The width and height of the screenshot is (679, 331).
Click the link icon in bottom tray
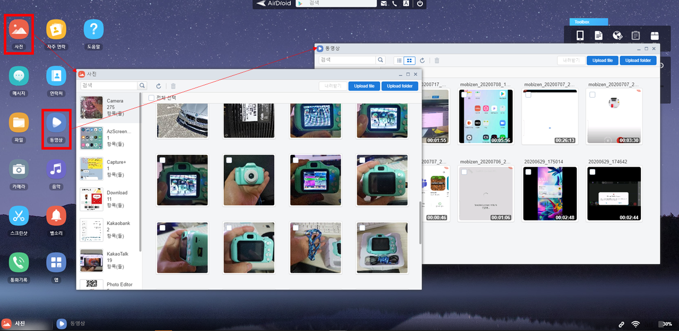pyautogui.click(x=621, y=324)
